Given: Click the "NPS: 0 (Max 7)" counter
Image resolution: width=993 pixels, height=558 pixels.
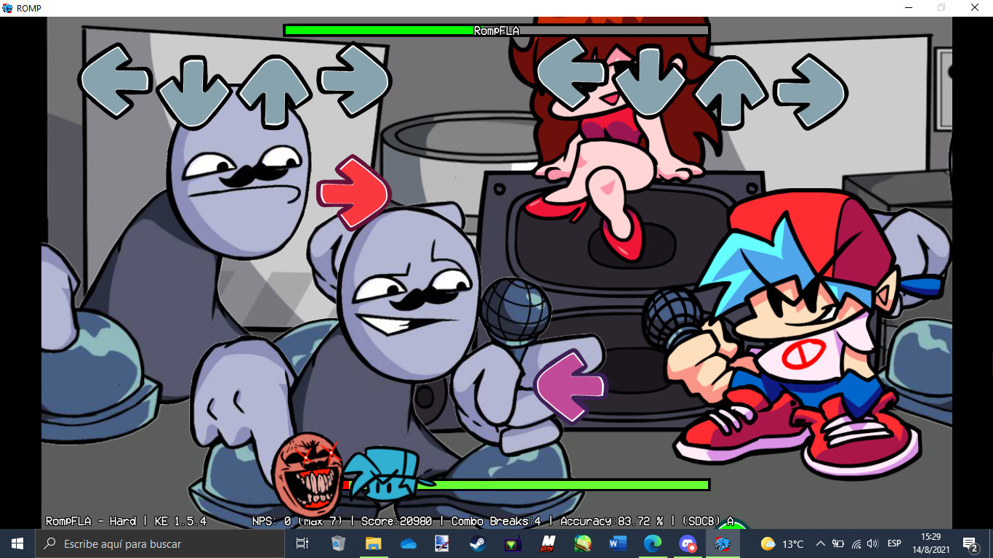Looking at the screenshot, I should click(x=297, y=521).
